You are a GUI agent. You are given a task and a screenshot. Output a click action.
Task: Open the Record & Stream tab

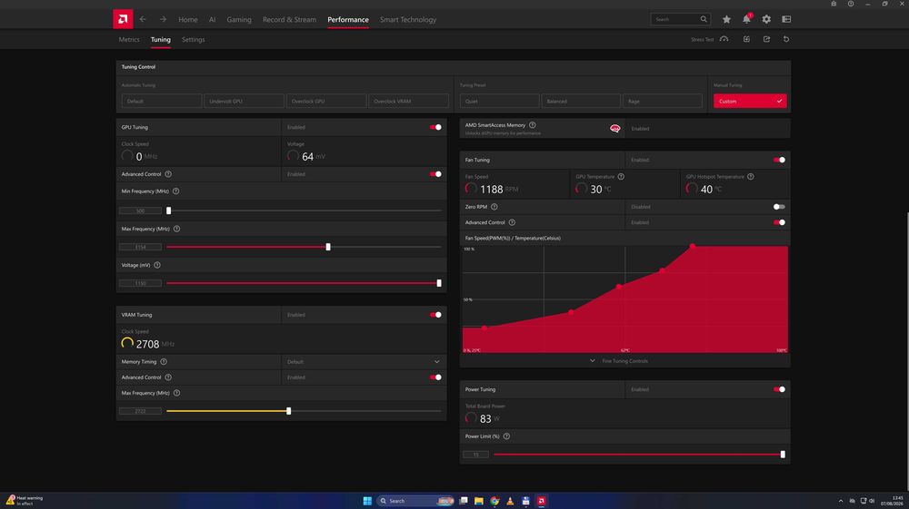[x=289, y=19]
